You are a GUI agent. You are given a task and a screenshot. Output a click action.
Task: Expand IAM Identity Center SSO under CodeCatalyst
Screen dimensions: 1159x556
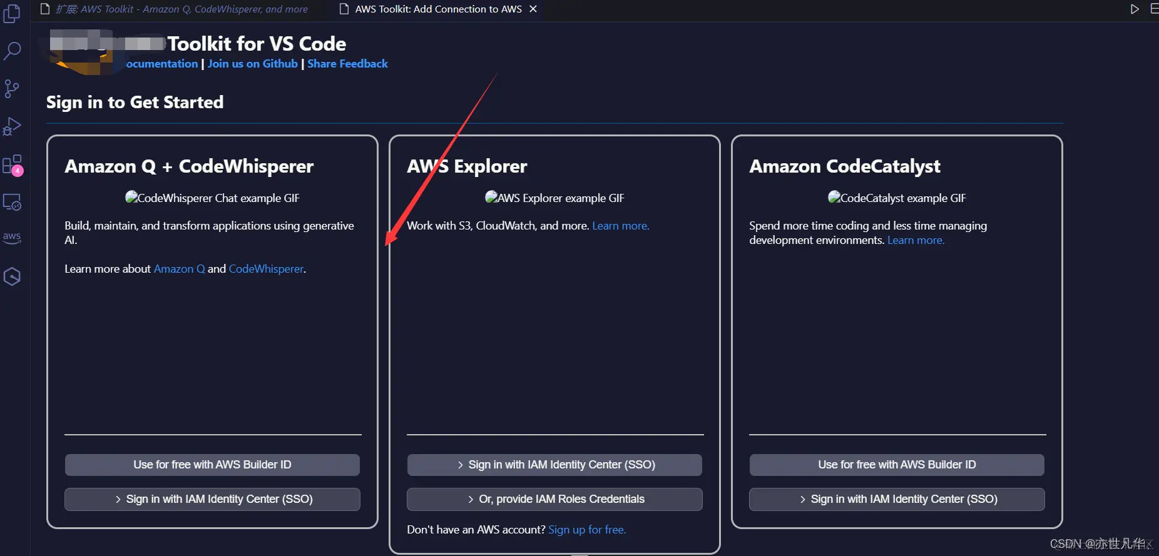(897, 499)
